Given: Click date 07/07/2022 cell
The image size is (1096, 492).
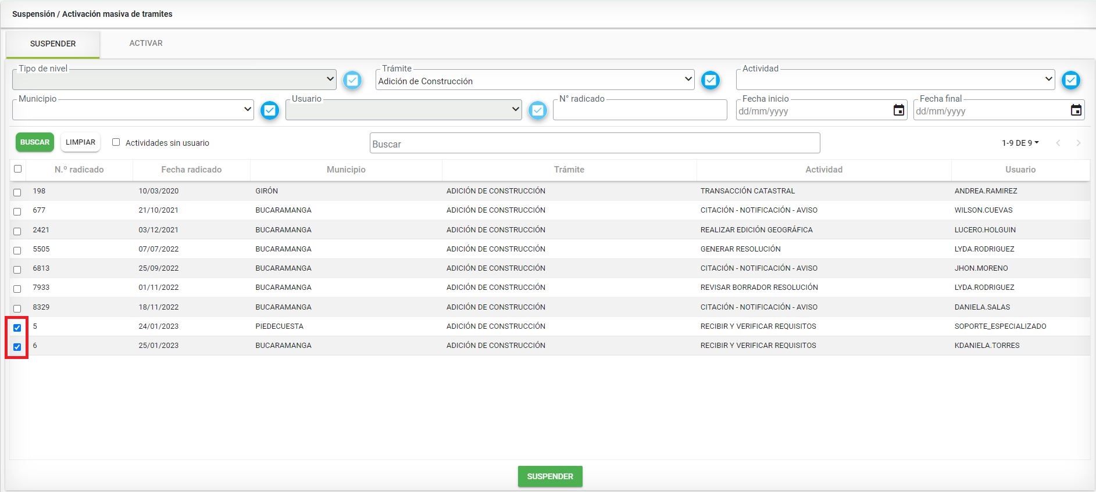Looking at the screenshot, I should pyautogui.click(x=159, y=249).
